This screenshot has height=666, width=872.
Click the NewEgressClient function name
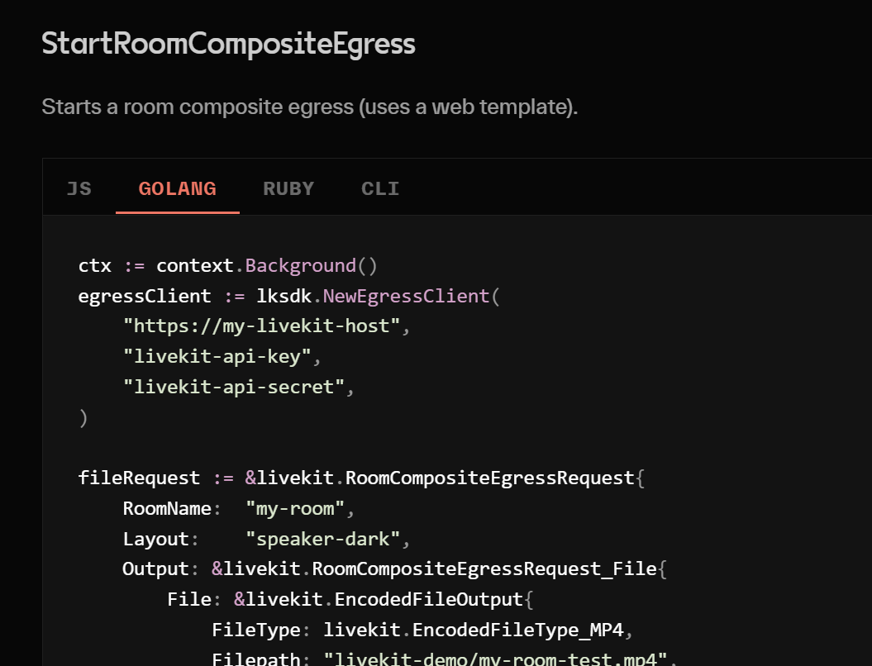coord(406,295)
